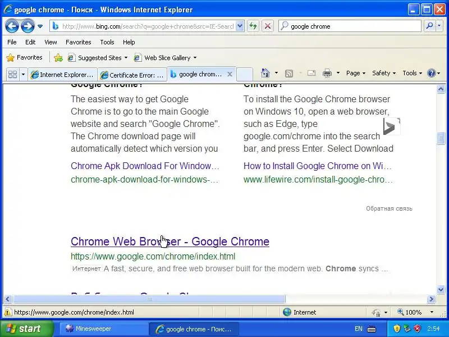
Task: Open search provider options dropdown arrow
Action: 439,26
